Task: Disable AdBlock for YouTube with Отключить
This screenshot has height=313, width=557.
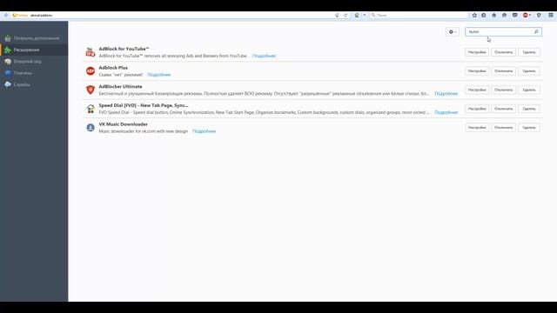Action: pyautogui.click(x=503, y=52)
